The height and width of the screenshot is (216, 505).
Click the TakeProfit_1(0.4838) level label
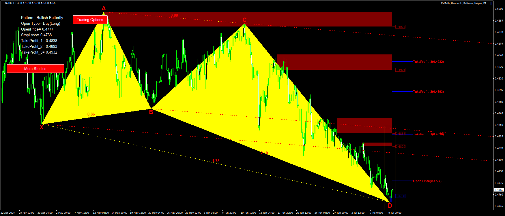click(428, 134)
